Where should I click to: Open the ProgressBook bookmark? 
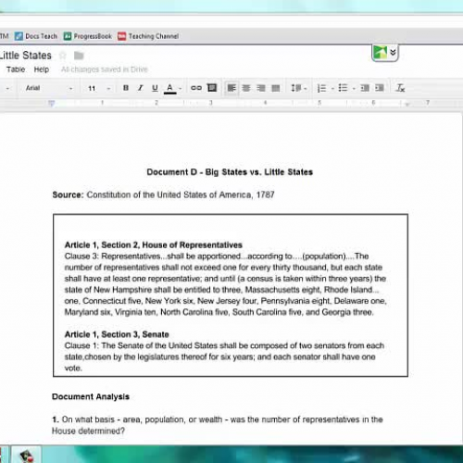tap(88, 36)
